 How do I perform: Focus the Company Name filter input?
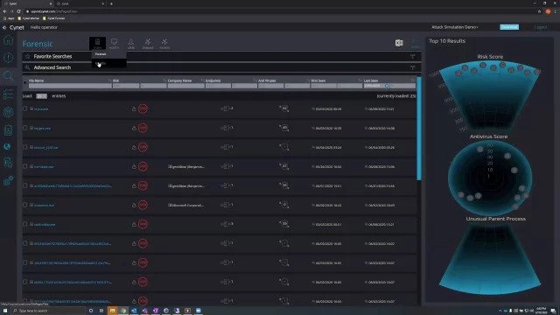185,86
